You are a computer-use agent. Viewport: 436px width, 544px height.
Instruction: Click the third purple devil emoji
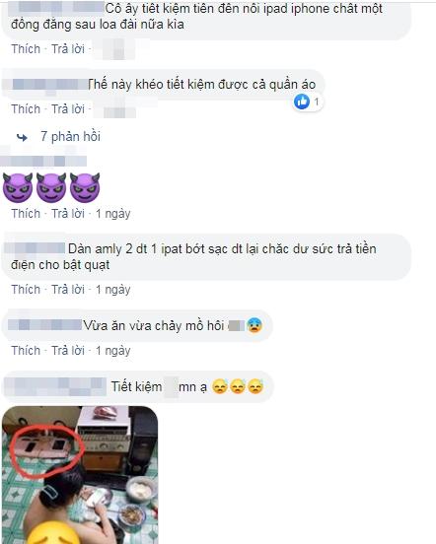[85, 187]
